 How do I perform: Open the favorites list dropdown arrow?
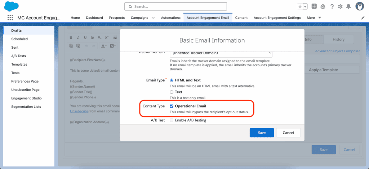click(x=305, y=6)
